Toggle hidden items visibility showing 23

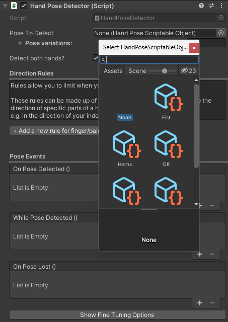point(189,71)
